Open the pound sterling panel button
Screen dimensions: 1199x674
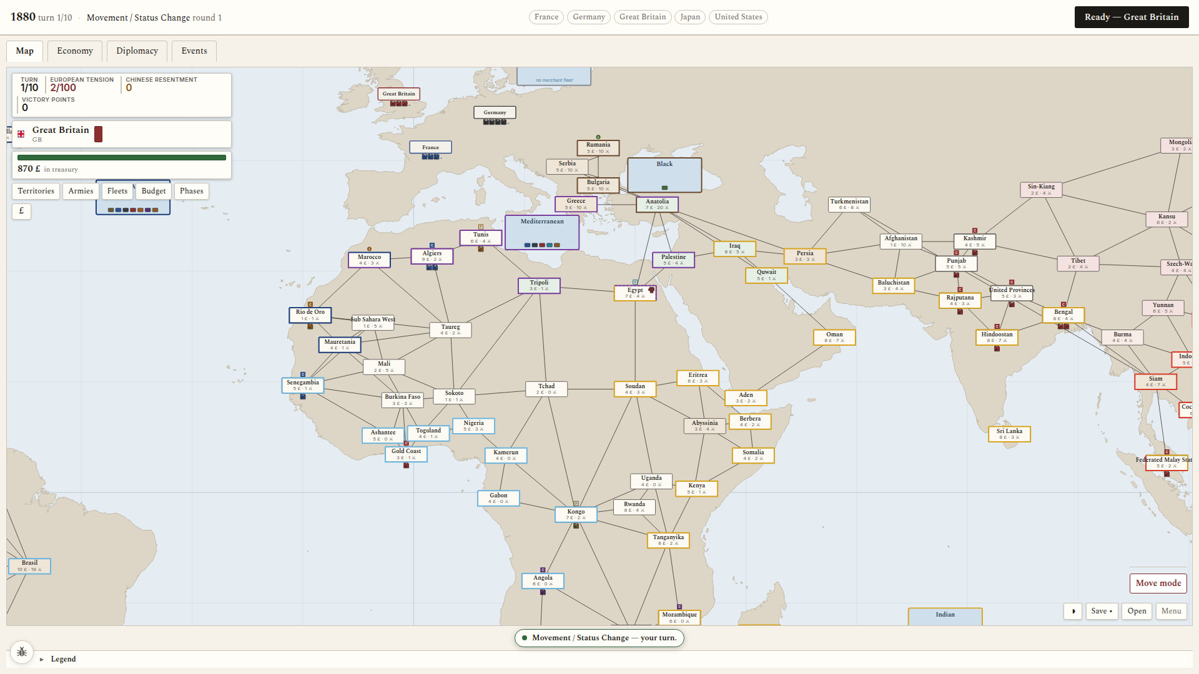pyautogui.click(x=21, y=211)
